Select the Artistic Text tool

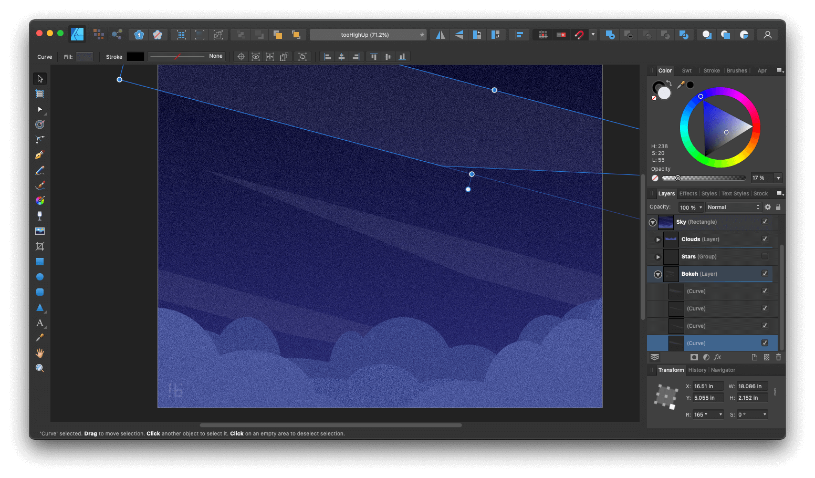[39, 324]
